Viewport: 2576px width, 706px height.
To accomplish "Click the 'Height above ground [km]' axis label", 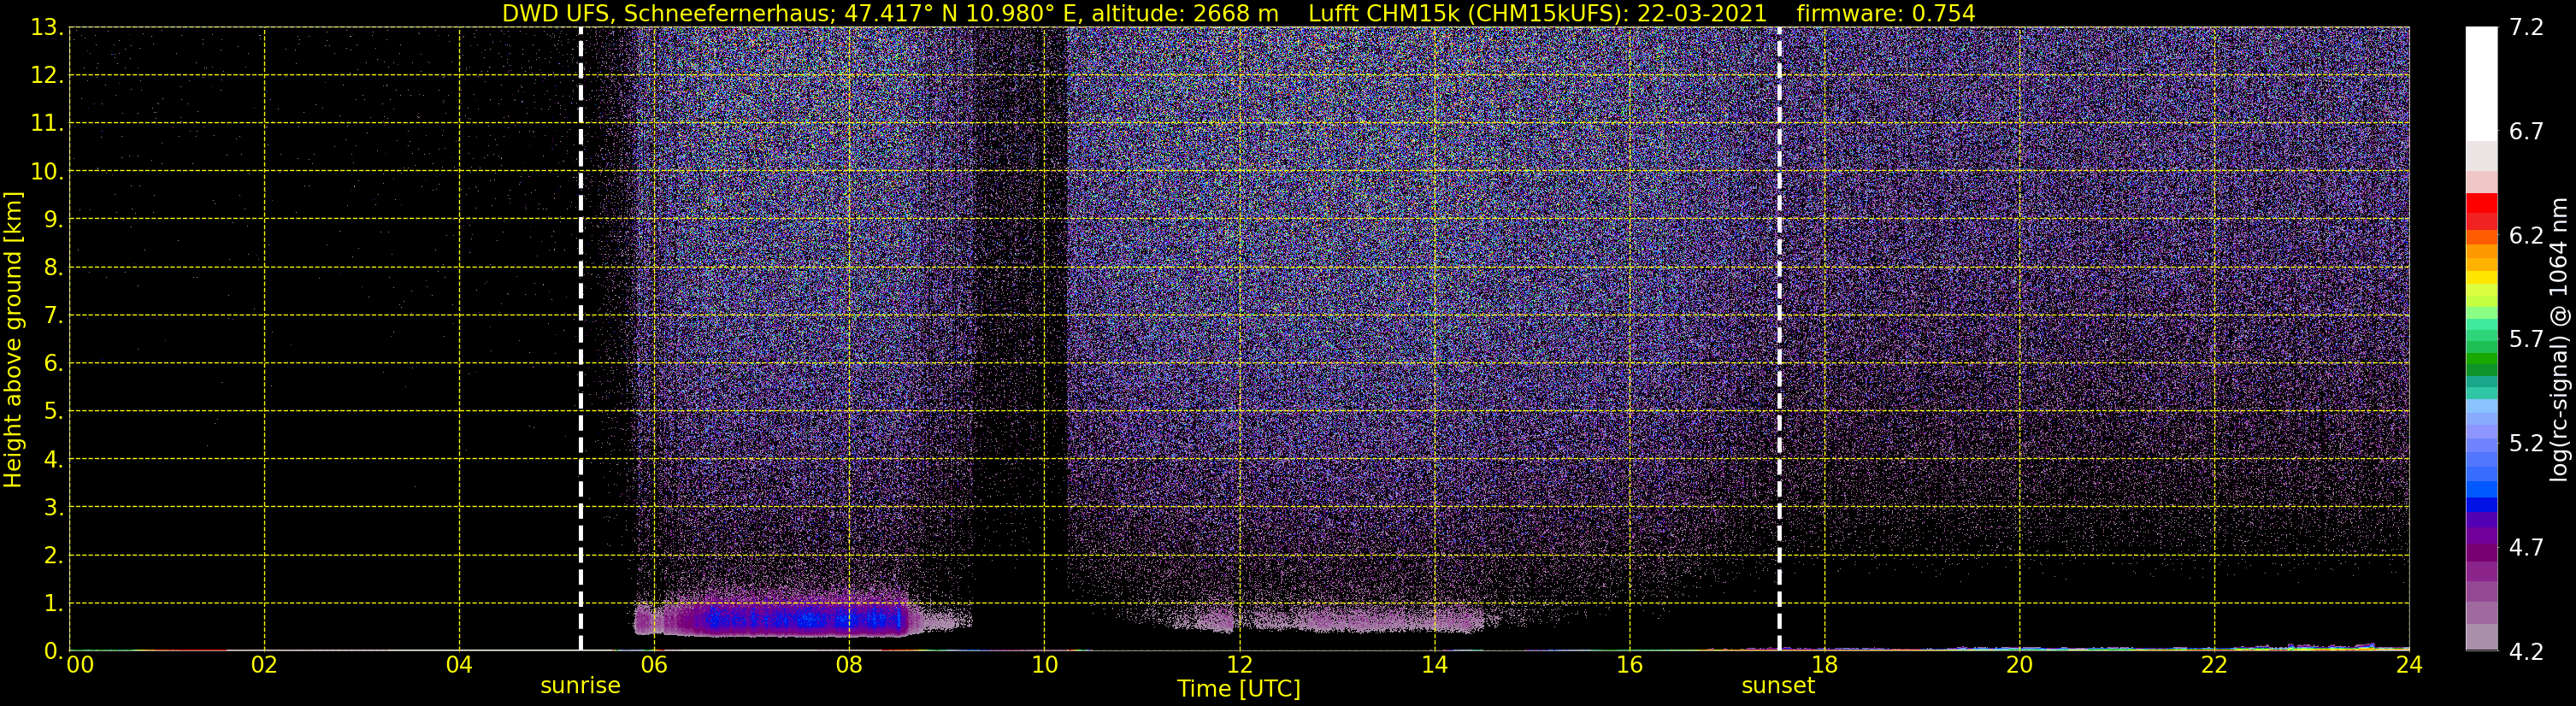I will pyautogui.click(x=13, y=340).
